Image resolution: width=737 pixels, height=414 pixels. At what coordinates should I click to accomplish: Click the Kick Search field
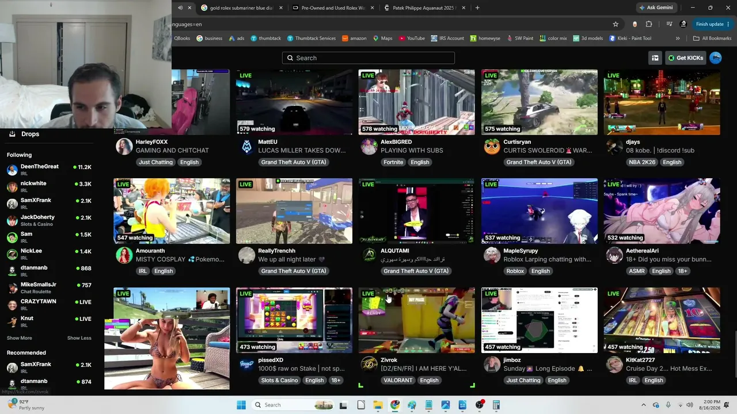[368, 58]
